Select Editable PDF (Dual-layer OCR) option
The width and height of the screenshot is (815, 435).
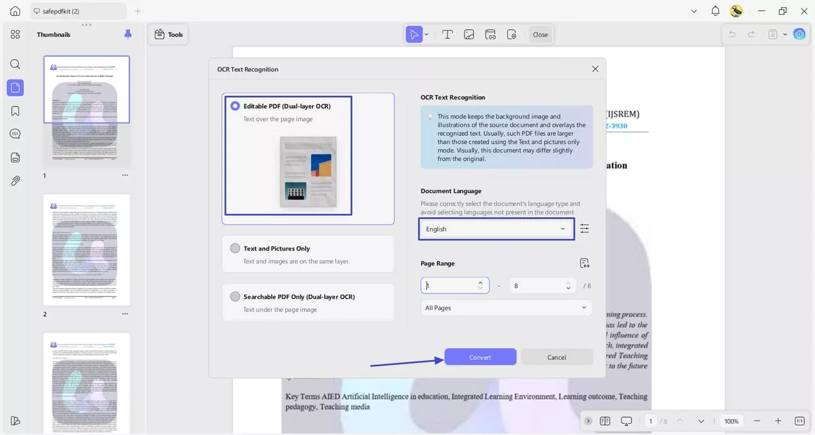coord(235,106)
